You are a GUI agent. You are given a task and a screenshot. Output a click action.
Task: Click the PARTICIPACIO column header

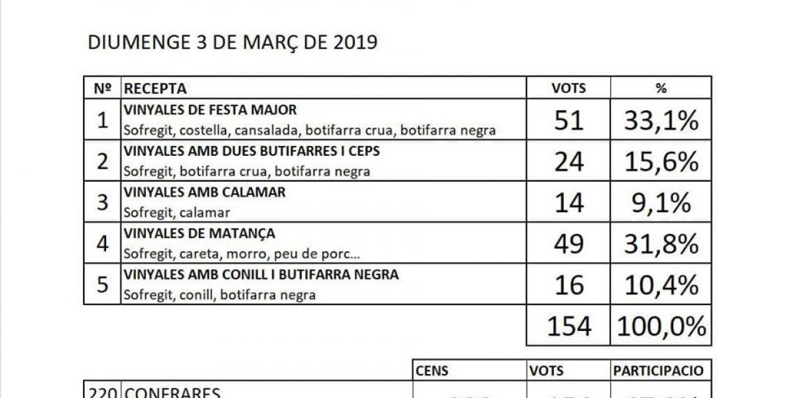point(658,370)
